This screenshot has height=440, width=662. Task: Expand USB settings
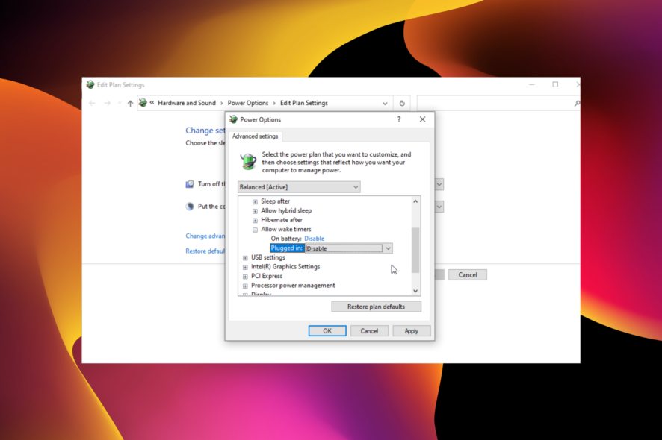coord(245,257)
